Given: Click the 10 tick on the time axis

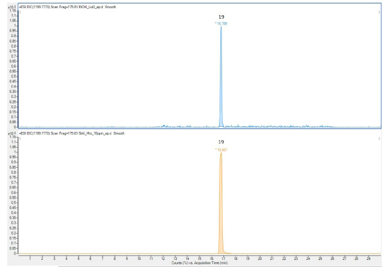Looking at the screenshot, I should tap(139, 259).
